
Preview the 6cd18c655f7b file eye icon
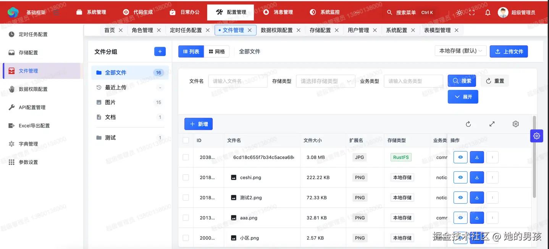pos(460,157)
